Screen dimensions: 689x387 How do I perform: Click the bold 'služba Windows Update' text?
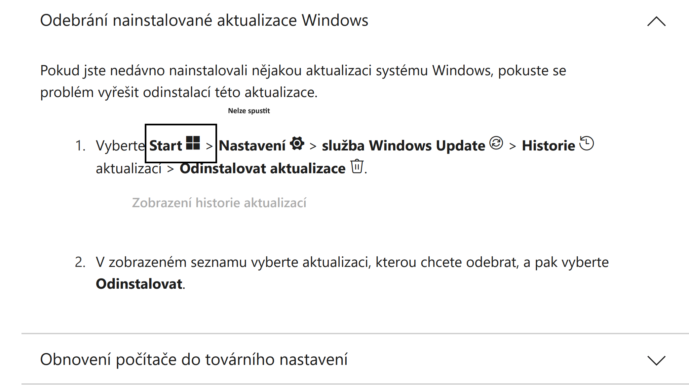403,145
